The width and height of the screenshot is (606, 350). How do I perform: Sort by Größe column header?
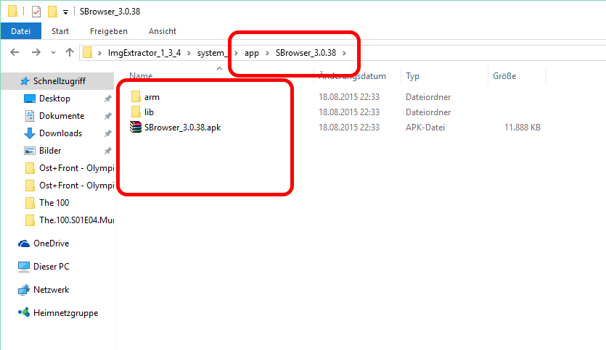click(x=504, y=76)
